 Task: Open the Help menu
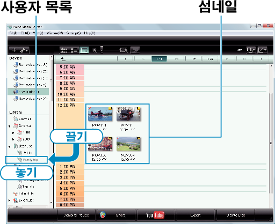point(89,33)
